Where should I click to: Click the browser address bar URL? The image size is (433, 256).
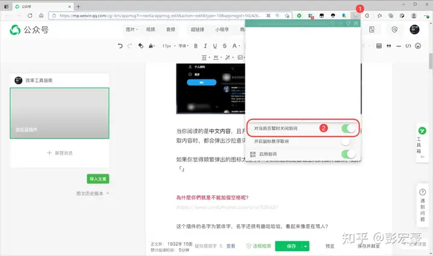click(159, 16)
